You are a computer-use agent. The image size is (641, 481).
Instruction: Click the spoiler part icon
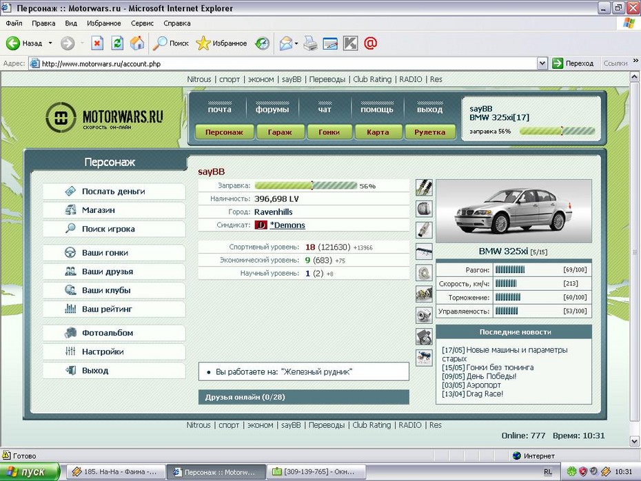(x=424, y=252)
